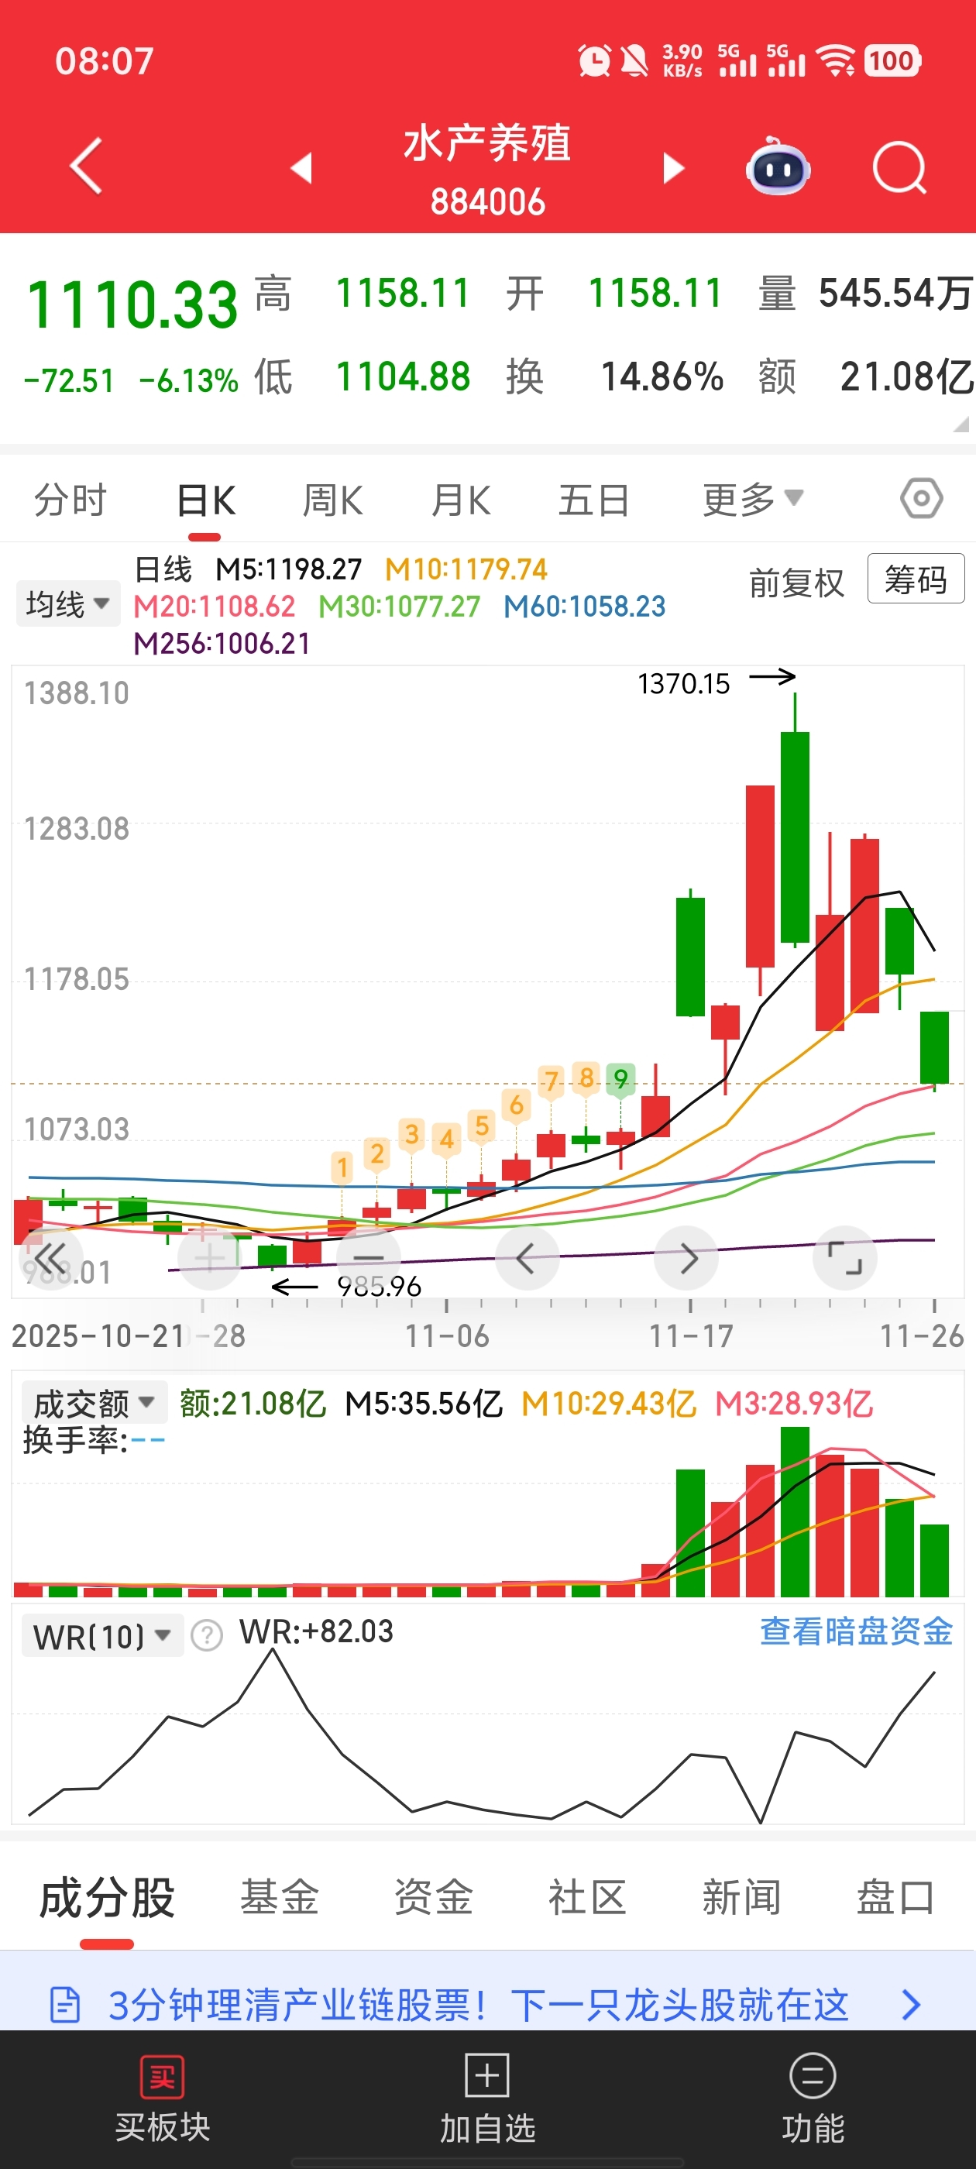Tap sequence marker 9 on the chart
The image size is (976, 2169).
click(620, 1078)
